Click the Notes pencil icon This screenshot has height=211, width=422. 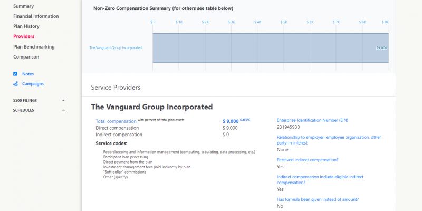[x=15, y=74]
